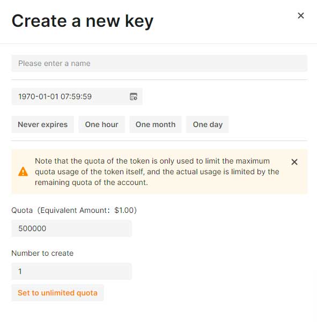Click the orange warning triangle icon
The image size is (317, 333).
click(23, 172)
